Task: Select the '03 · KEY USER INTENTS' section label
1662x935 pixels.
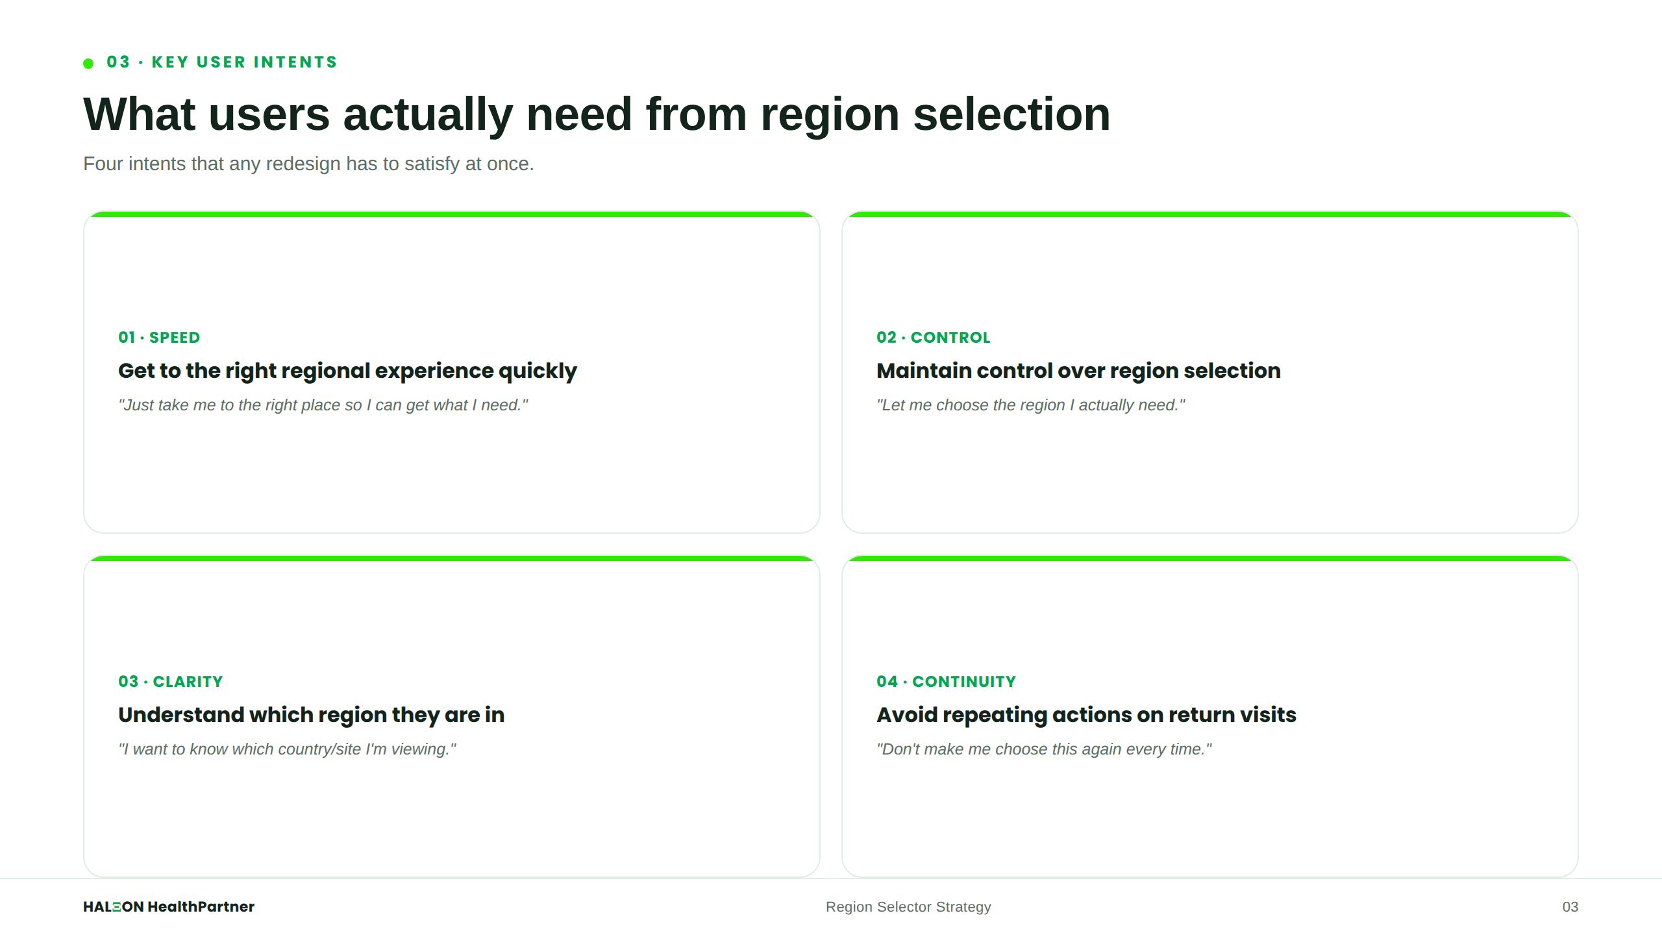Action: [x=222, y=62]
